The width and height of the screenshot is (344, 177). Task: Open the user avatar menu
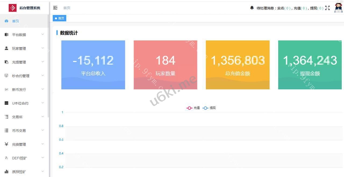(339, 8)
